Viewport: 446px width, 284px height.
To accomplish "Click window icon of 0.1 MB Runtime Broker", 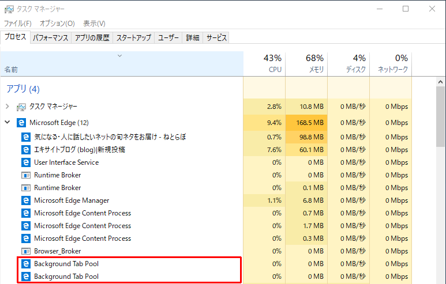I will pos(26,188).
